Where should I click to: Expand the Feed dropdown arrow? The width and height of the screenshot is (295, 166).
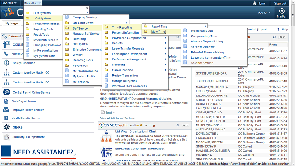[x=114, y=113]
